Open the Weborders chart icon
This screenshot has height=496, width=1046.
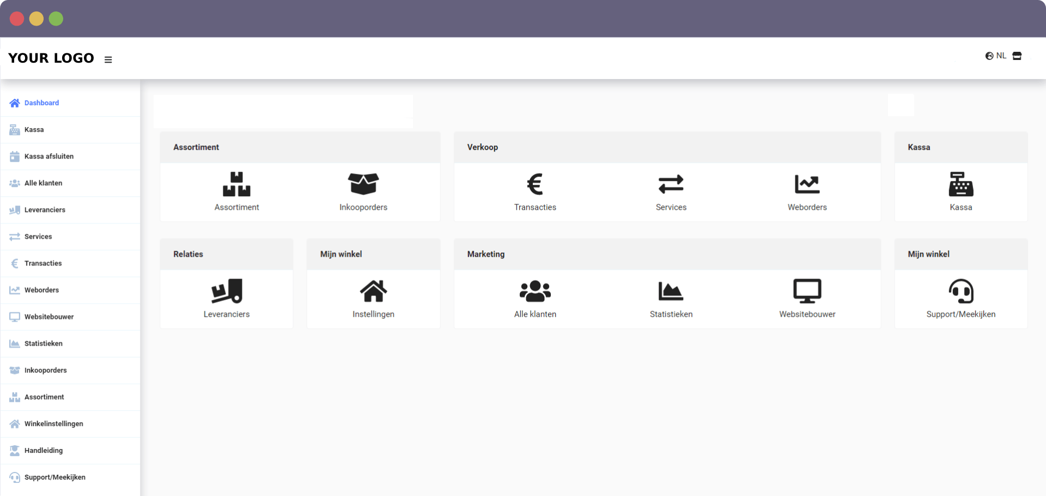[807, 185]
